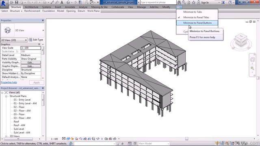The width and height of the screenshot is (260, 146).
Task: Click the Visual Style icon in view control bar
Action: point(68,139)
